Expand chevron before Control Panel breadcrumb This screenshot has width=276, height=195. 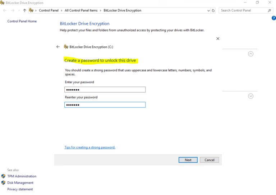click(36, 10)
